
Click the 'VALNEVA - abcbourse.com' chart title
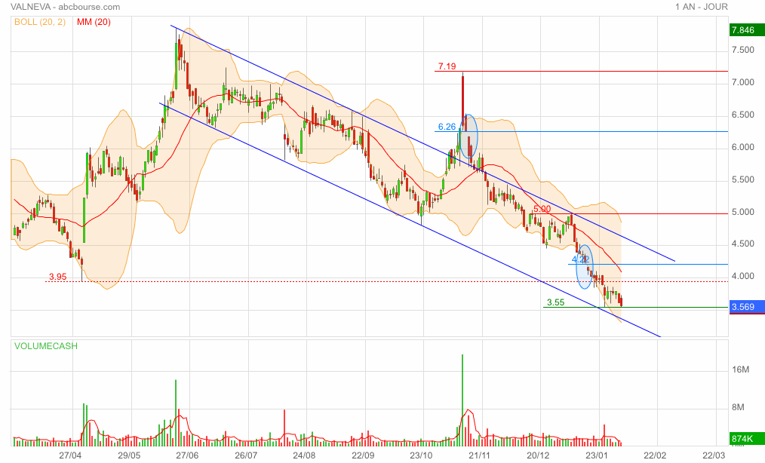click(66, 7)
